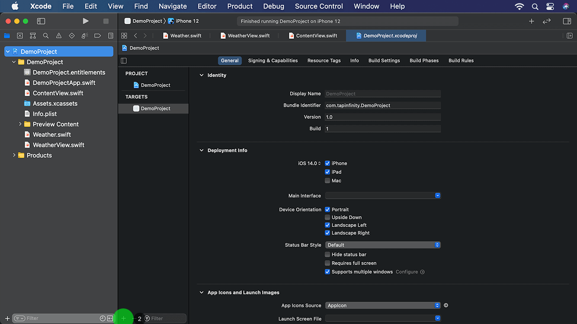Viewport: 577px width, 324px height.
Task: Enable Requires full screen checkbox
Action: click(327, 263)
